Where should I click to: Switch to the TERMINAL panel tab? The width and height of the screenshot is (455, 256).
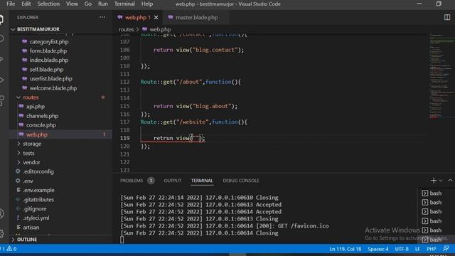[x=202, y=181]
